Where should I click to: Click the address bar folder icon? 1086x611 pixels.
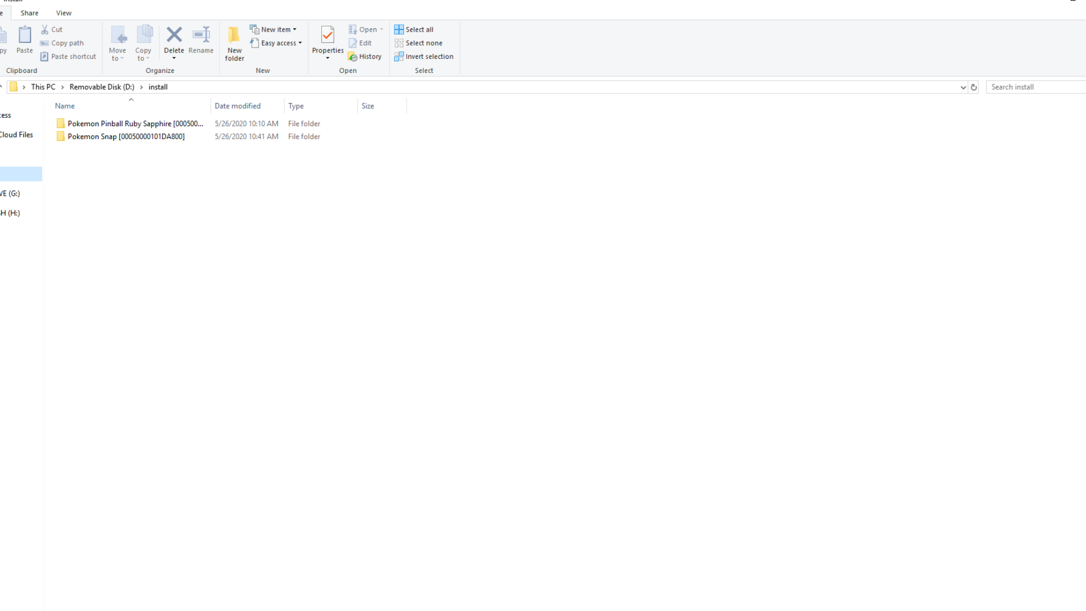pos(14,87)
